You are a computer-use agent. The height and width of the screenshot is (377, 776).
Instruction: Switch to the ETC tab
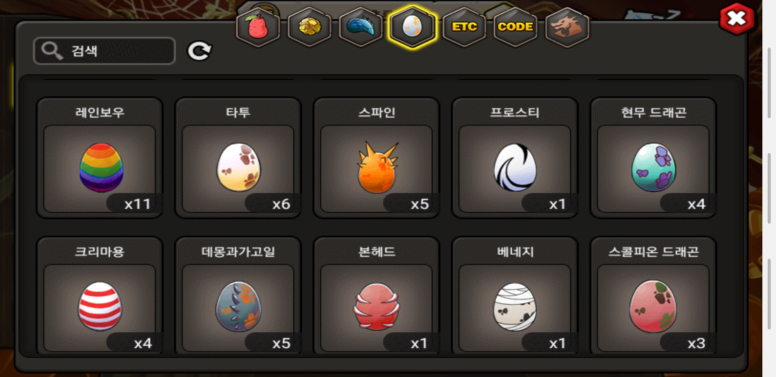[464, 27]
